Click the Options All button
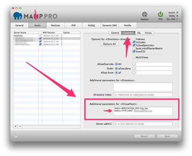The height and width of the screenshot is (156, 192). pos(109,44)
